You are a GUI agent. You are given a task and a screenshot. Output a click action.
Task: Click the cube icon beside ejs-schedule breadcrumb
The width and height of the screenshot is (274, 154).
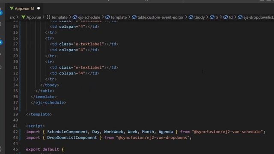(x=75, y=17)
